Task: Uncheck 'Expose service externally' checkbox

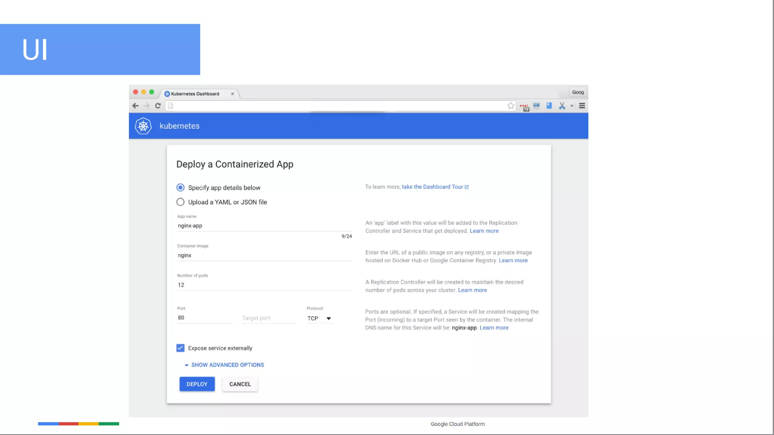Action: 181,348
